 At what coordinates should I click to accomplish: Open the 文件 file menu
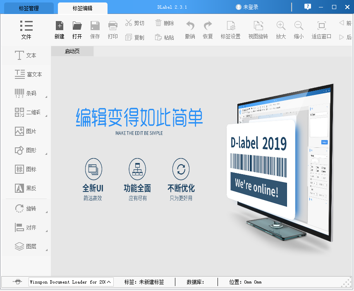pyautogui.click(x=26, y=30)
